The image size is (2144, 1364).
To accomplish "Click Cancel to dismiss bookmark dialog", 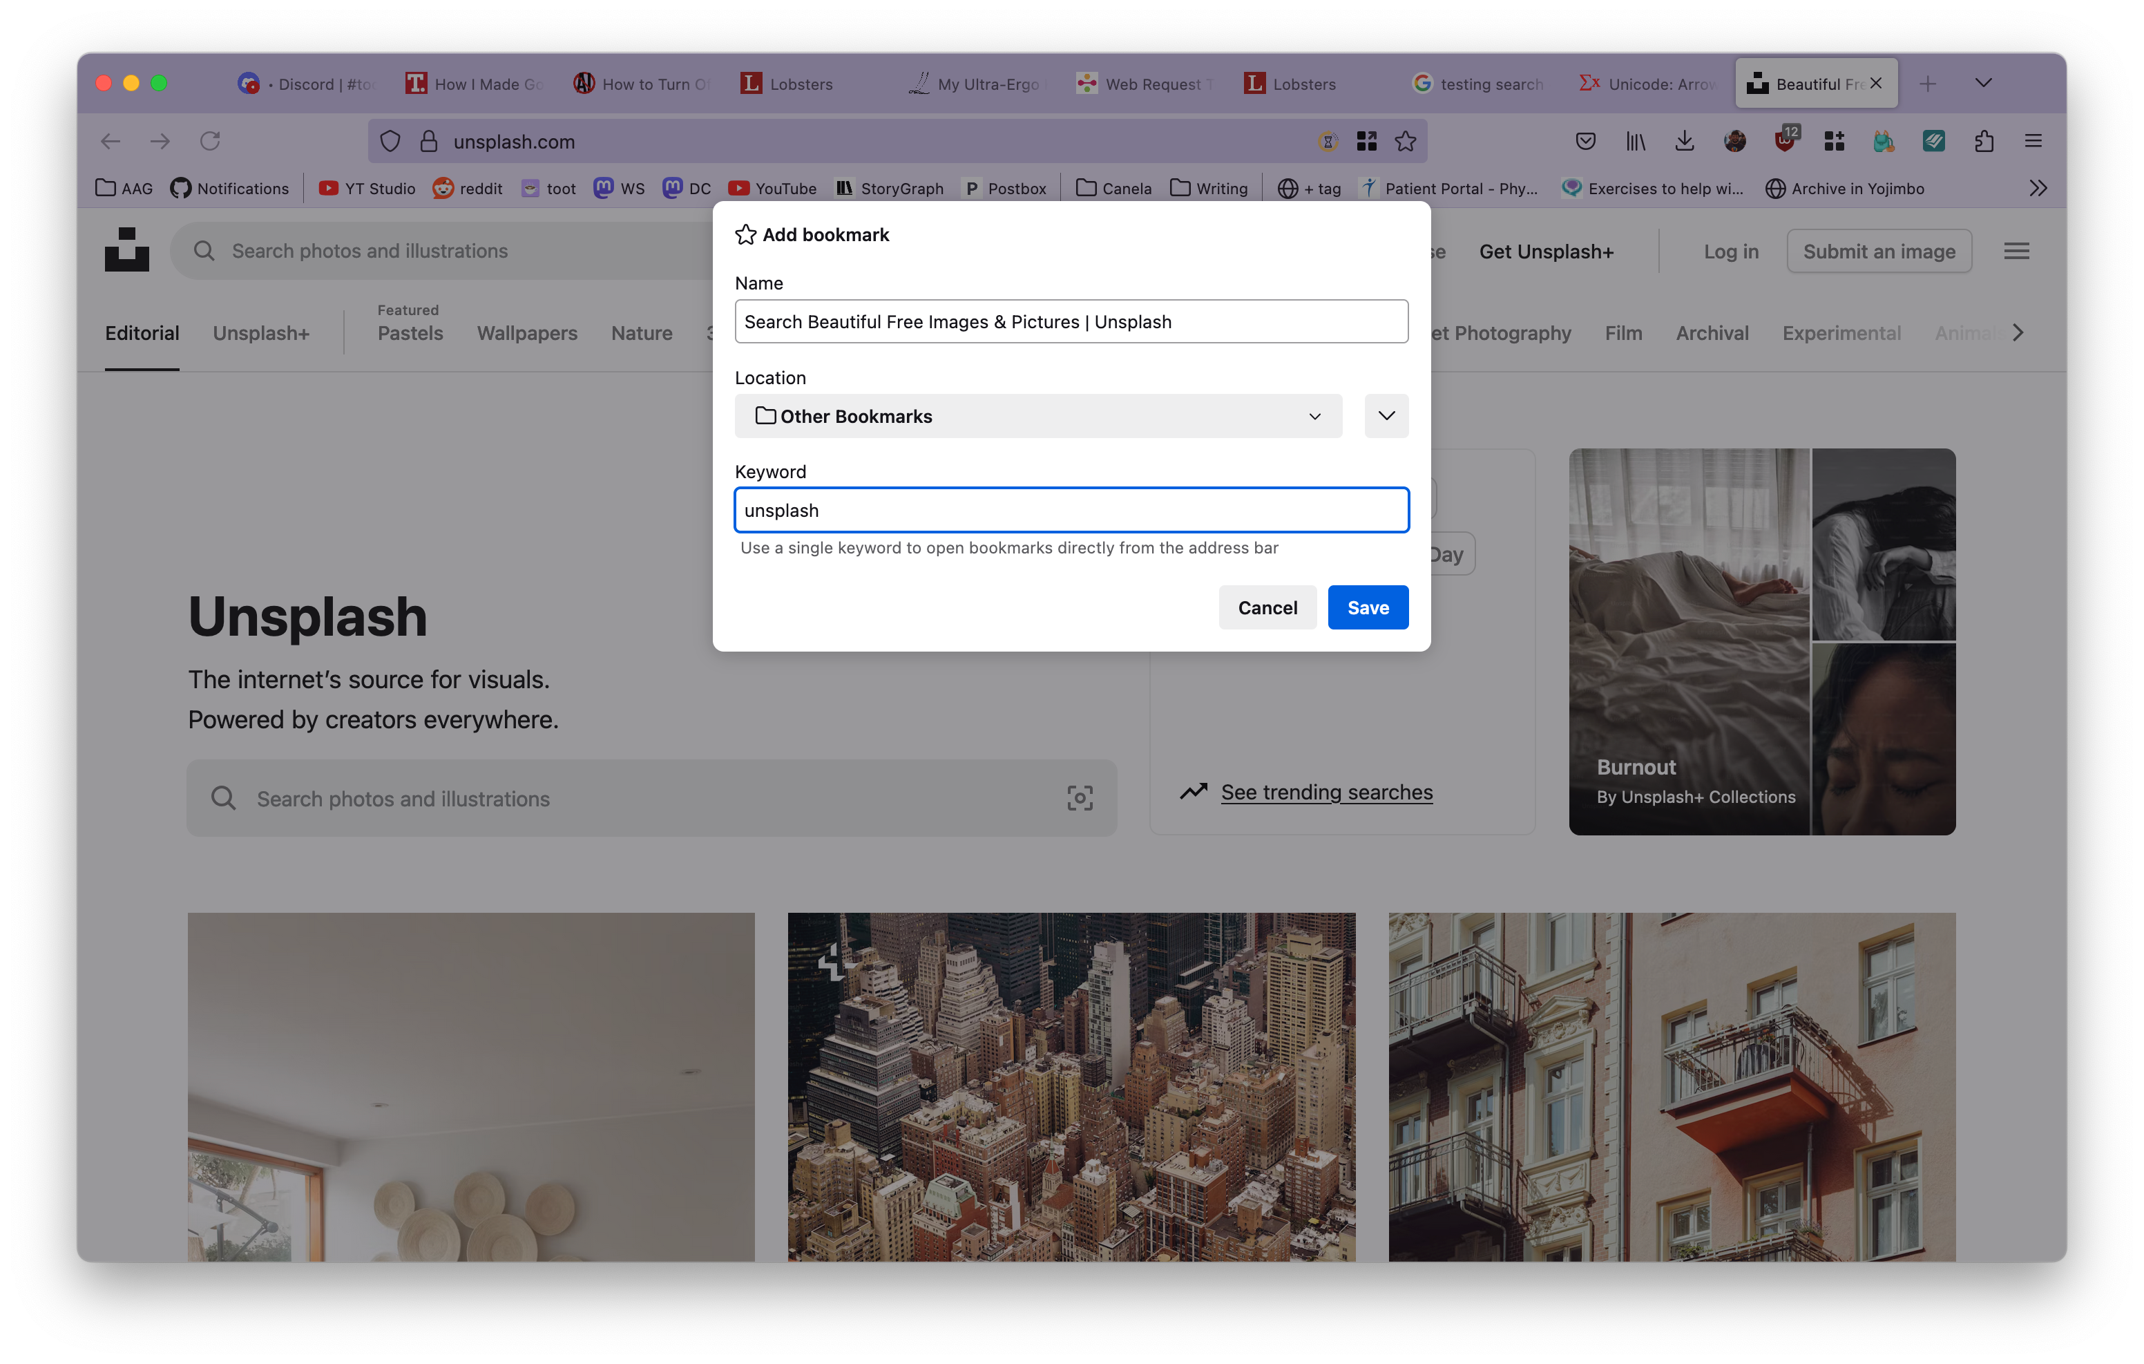I will coord(1267,606).
